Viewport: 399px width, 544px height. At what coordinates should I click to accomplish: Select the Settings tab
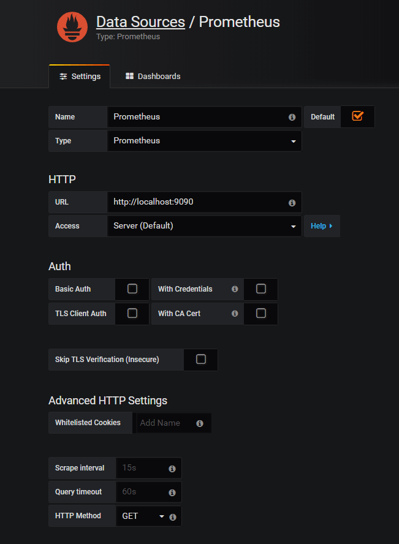pos(80,77)
